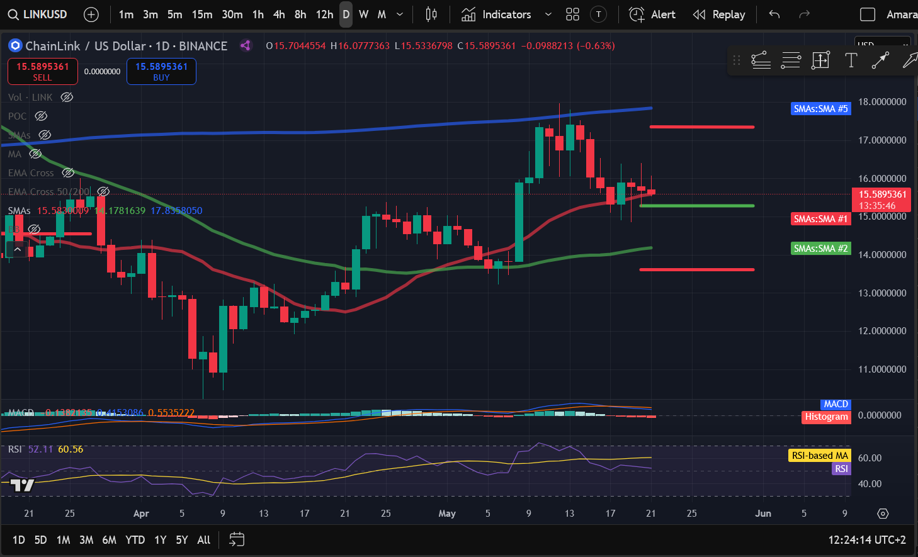Open the MACD indicator legend
This screenshot has height=557, width=918.
coord(21,413)
